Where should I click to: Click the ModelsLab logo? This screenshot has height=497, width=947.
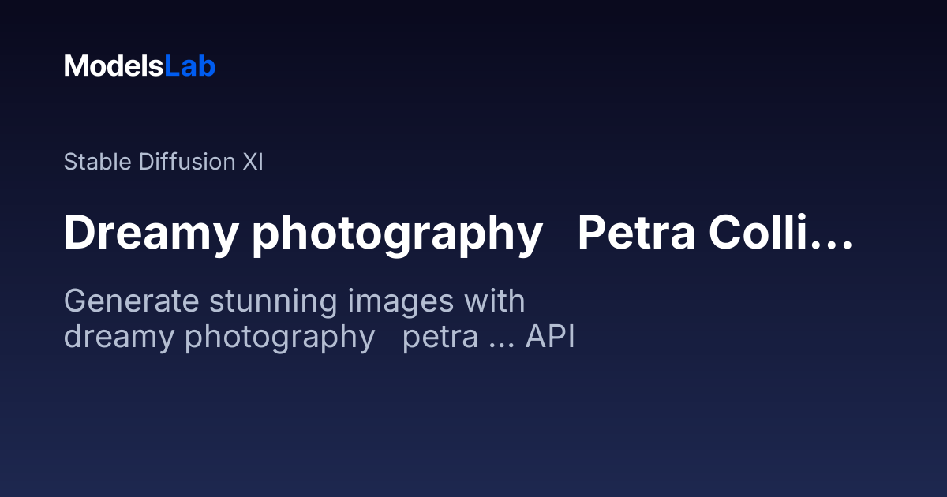pos(139,66)
